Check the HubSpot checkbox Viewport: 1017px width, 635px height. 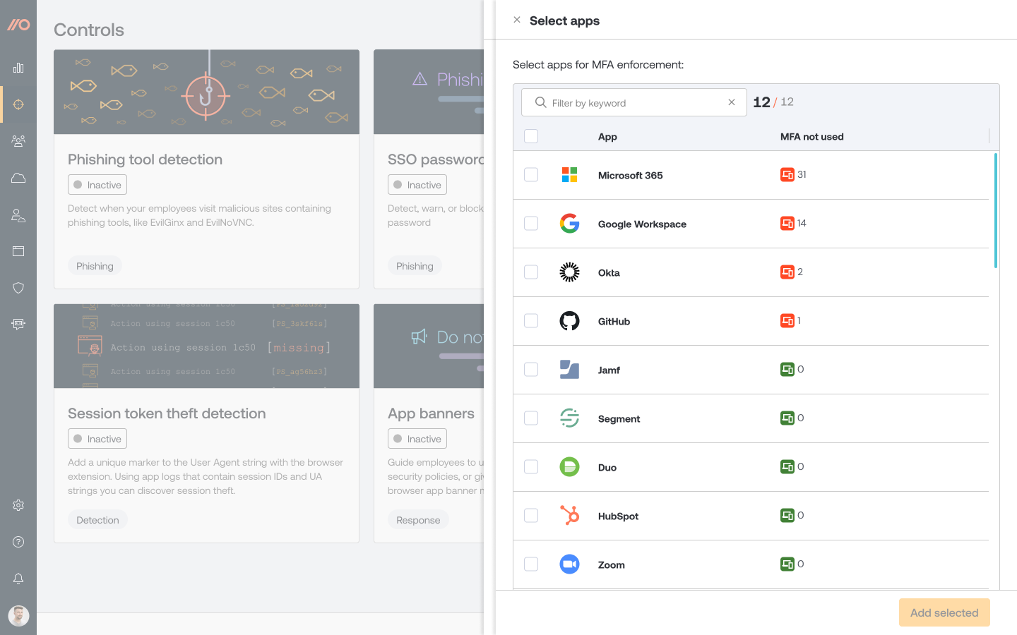[531, 516]
